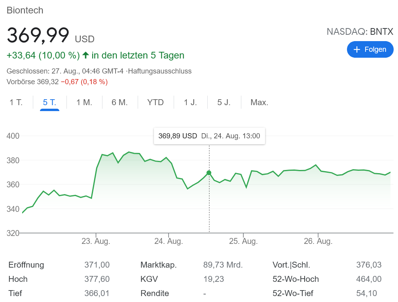The image size is (398, 302).
Task: Click the Biontech company title
Action: pyautogui.click(x=25, y=10)
